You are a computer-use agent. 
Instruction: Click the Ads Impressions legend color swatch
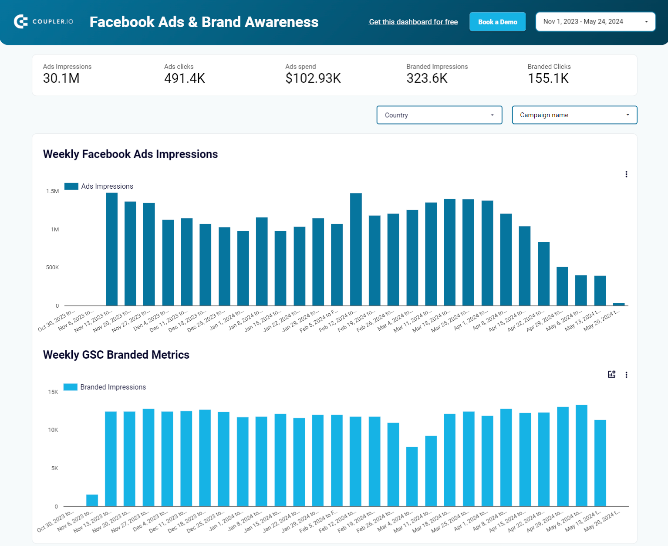pos(71,186)
